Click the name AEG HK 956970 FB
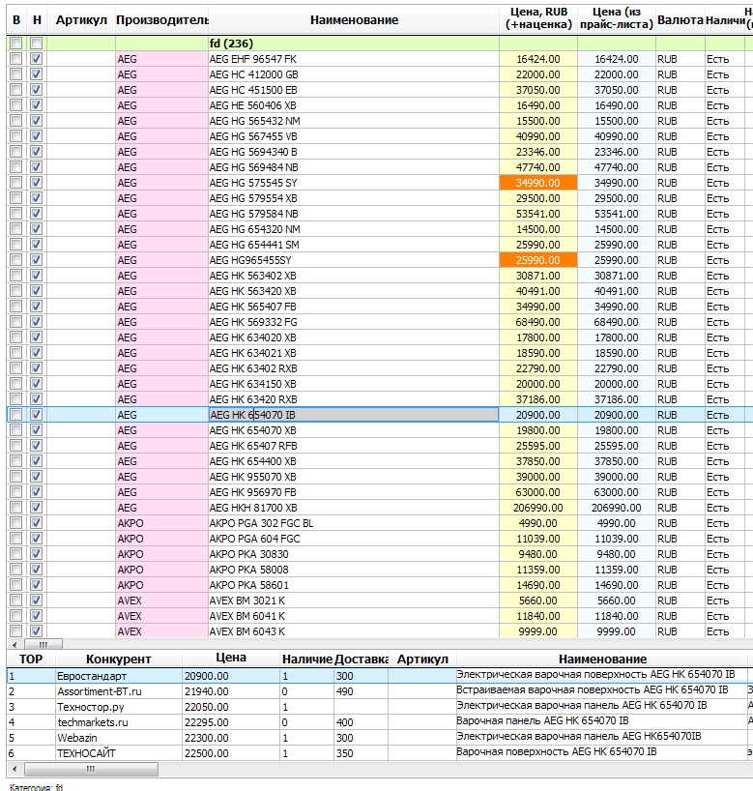Viewport: 753px width, 791px height. (252, 492)
